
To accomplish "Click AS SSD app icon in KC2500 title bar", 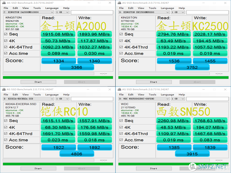I will (120, 3).
